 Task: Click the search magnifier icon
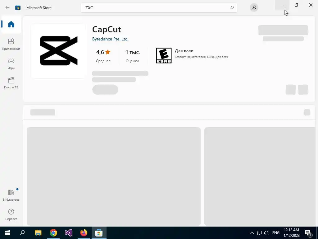click(x=232, y=8)
